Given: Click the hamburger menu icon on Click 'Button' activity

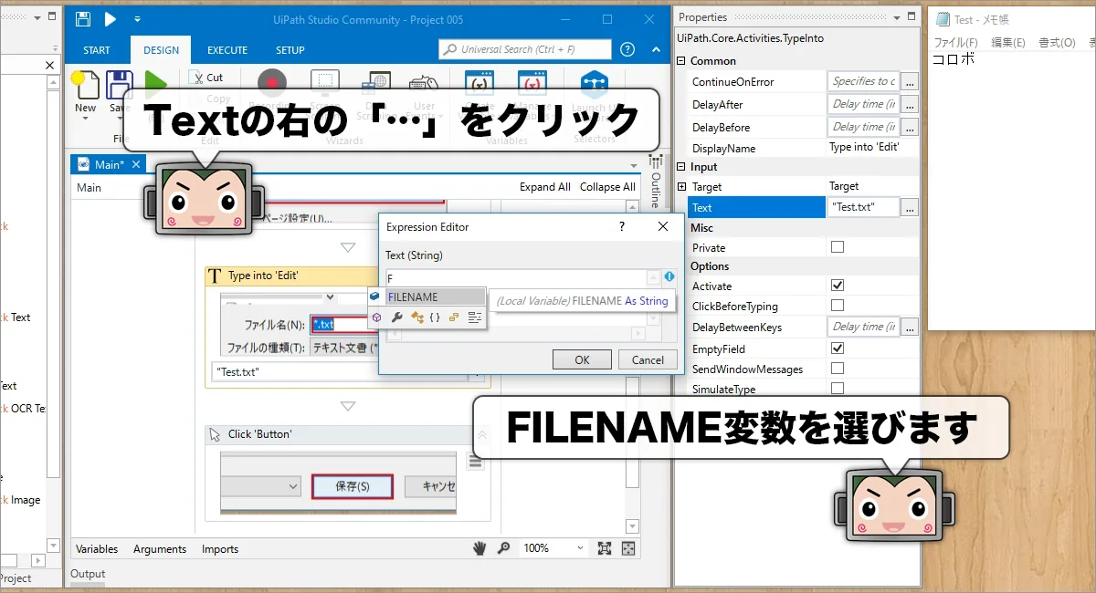Looking at the screenshot, I should point(475,462).
